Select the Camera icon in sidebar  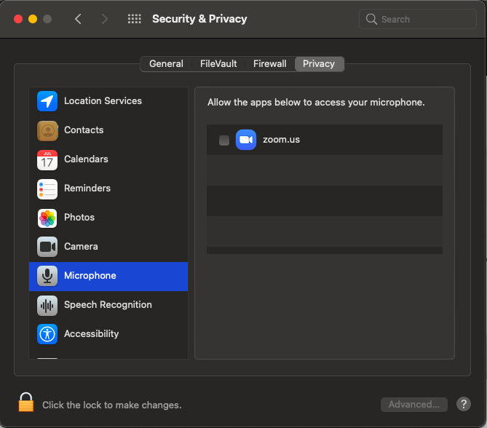(x=47, y=247)
